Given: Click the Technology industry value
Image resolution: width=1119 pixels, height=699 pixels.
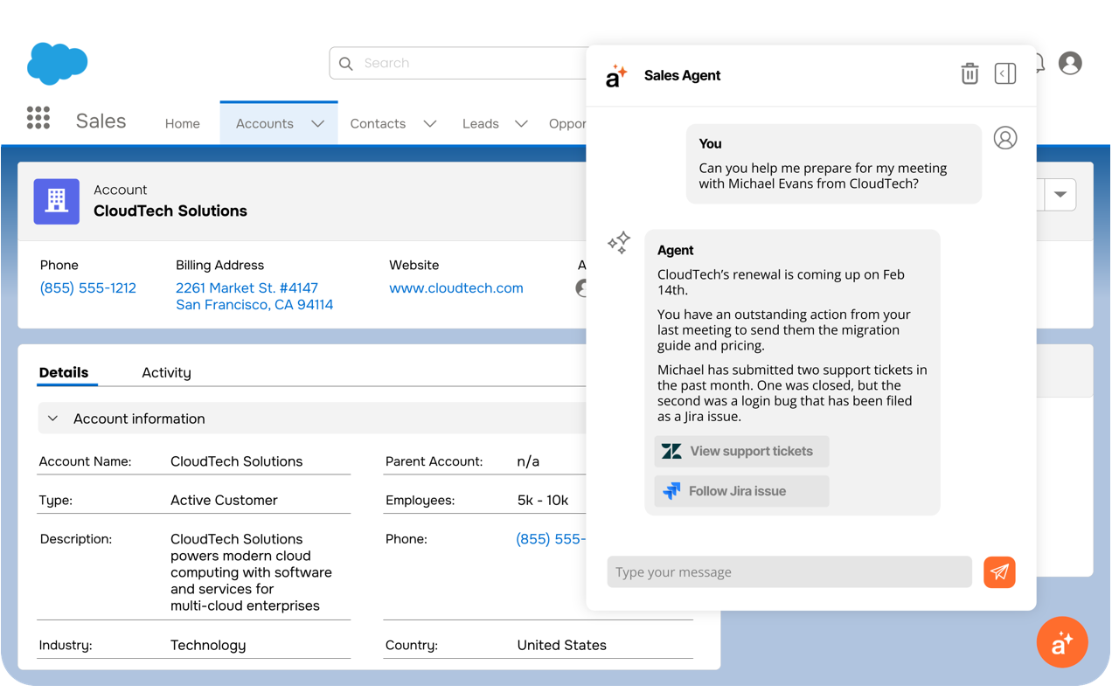Looking at the screenshot, I should [208, 646].
